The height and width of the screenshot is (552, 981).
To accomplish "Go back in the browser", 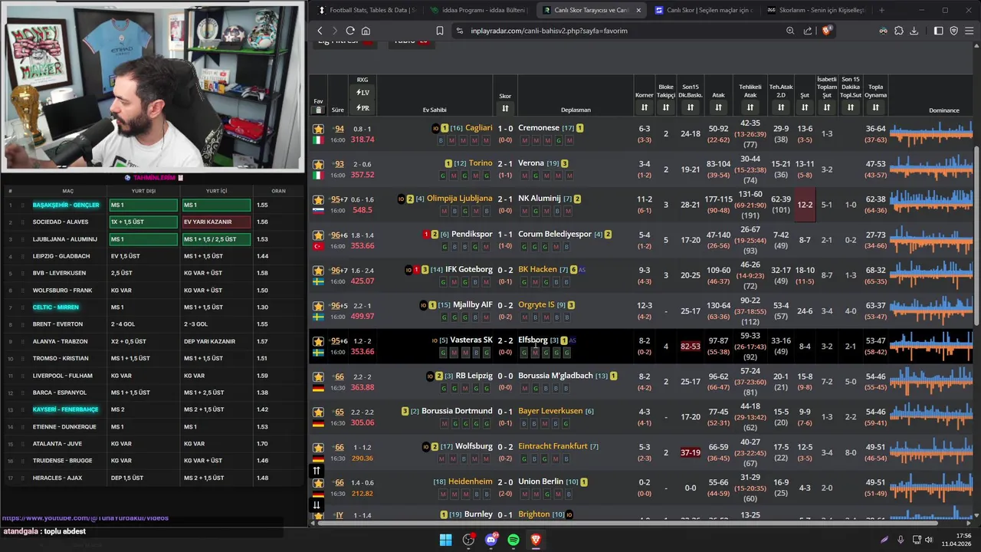I will click(x=320, y=31).
